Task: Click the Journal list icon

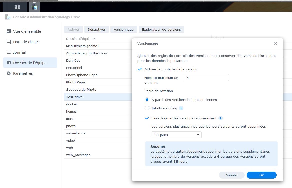Action: click(x=9, y=52)
